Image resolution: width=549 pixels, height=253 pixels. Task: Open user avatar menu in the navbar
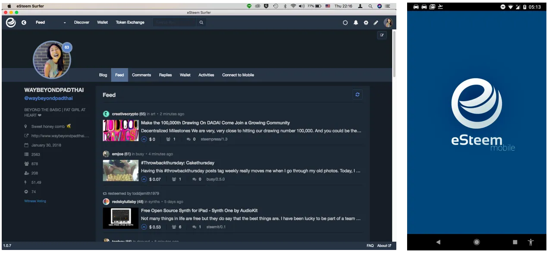point(388,22)
